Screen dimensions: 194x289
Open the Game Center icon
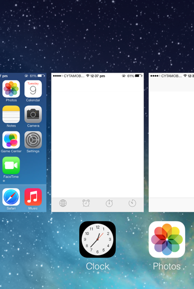tap(11, 140)
